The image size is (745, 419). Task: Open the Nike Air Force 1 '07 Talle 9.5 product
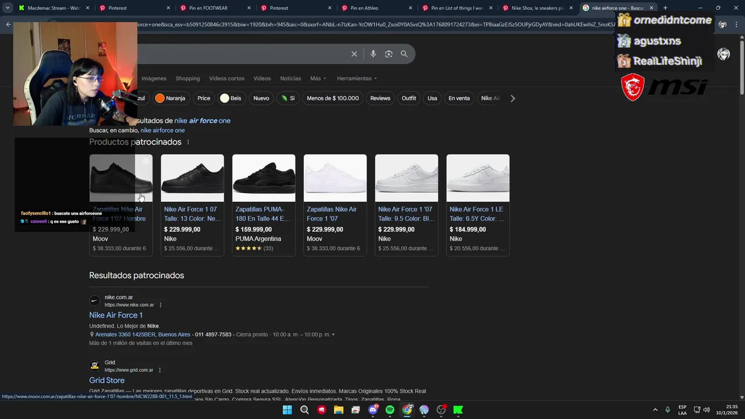point(406,205)
